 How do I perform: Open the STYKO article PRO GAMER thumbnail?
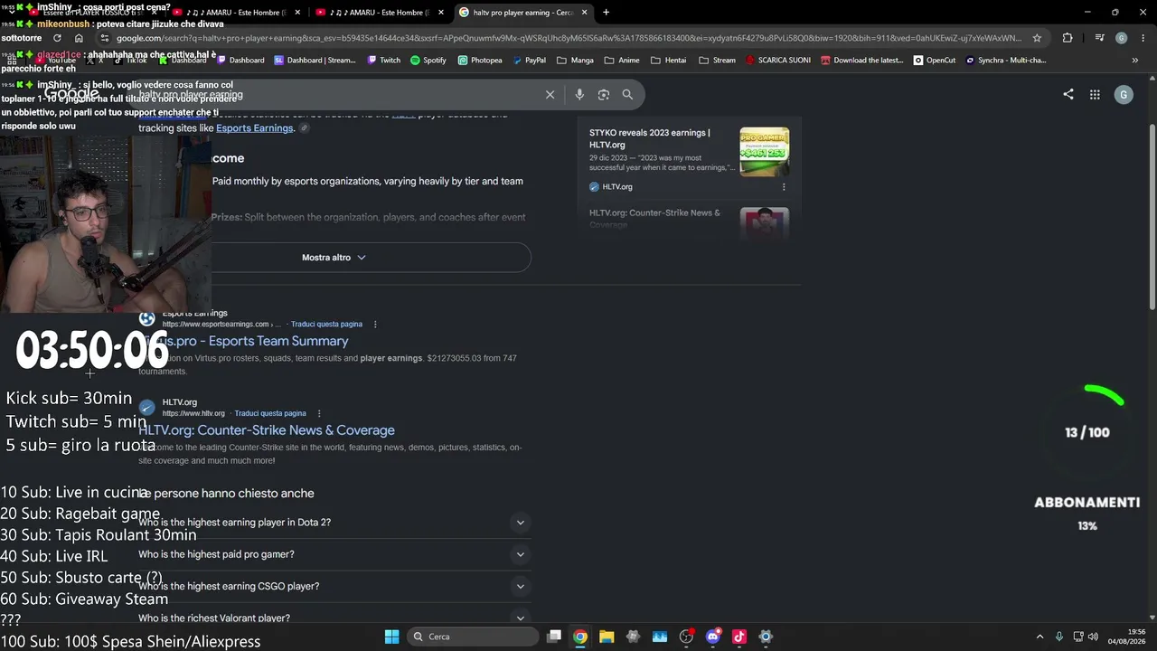765,152
